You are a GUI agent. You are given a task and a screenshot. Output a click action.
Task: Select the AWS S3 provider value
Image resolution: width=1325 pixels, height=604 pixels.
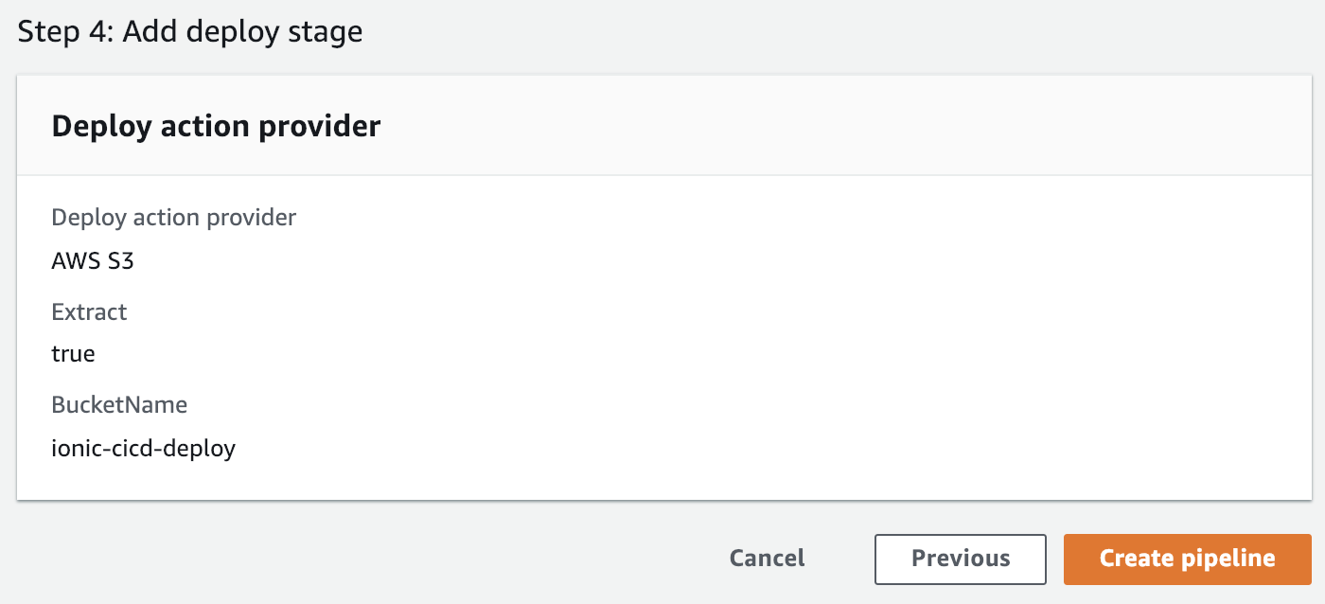[93, 261]
